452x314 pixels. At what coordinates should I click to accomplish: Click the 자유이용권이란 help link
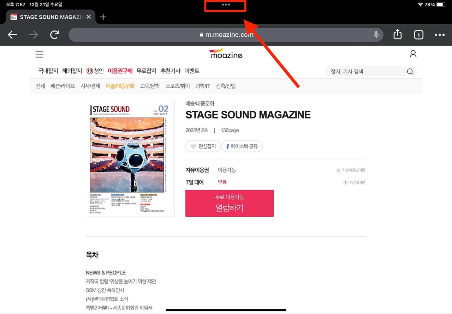pos(353,170)
